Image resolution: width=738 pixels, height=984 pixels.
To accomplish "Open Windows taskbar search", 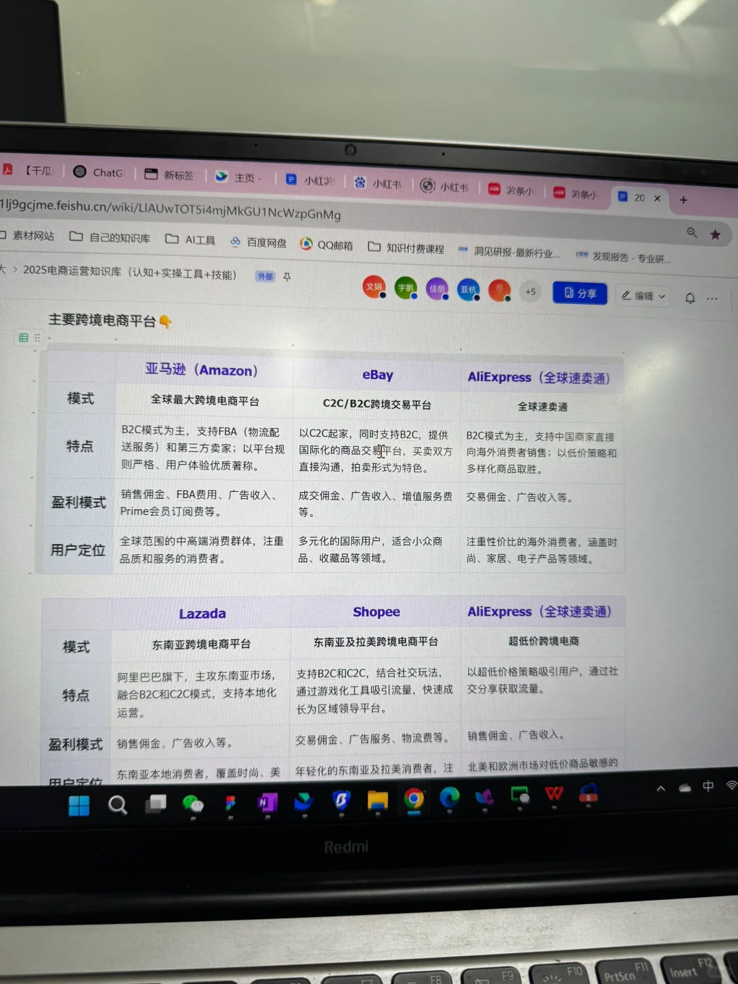I will pos(118,805).
